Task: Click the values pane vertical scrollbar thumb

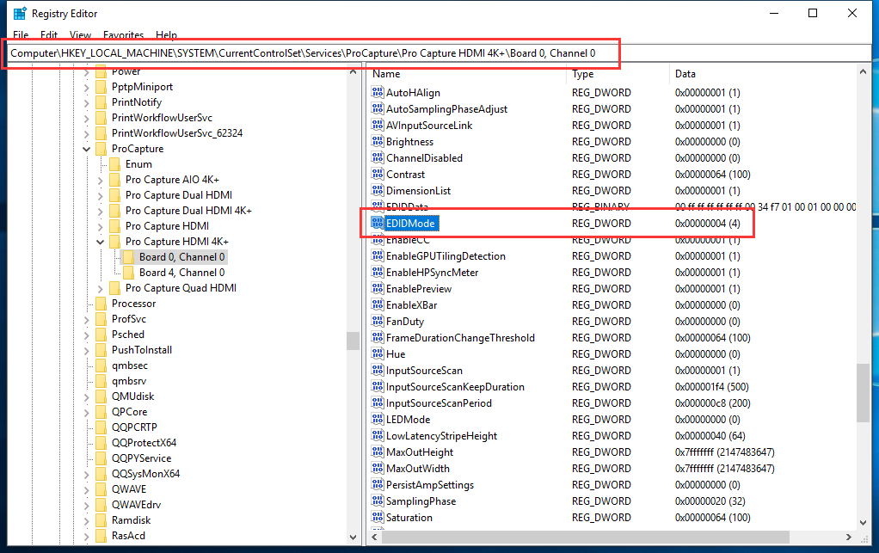Action: click(x=863, y=393)
